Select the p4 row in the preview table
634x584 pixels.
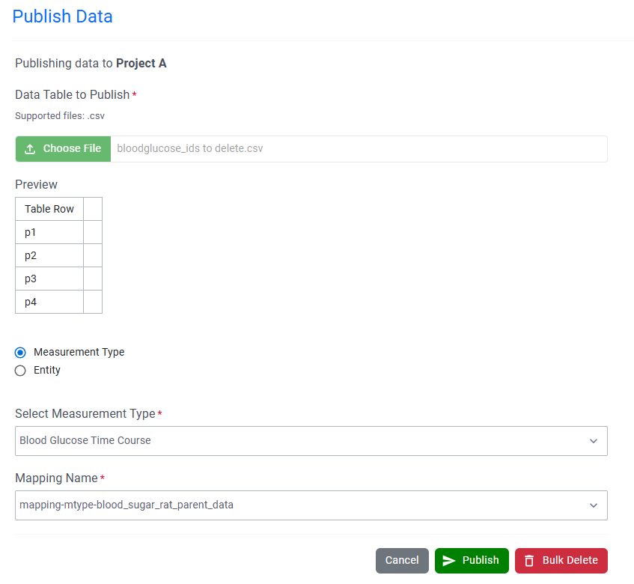pos(49,302)
